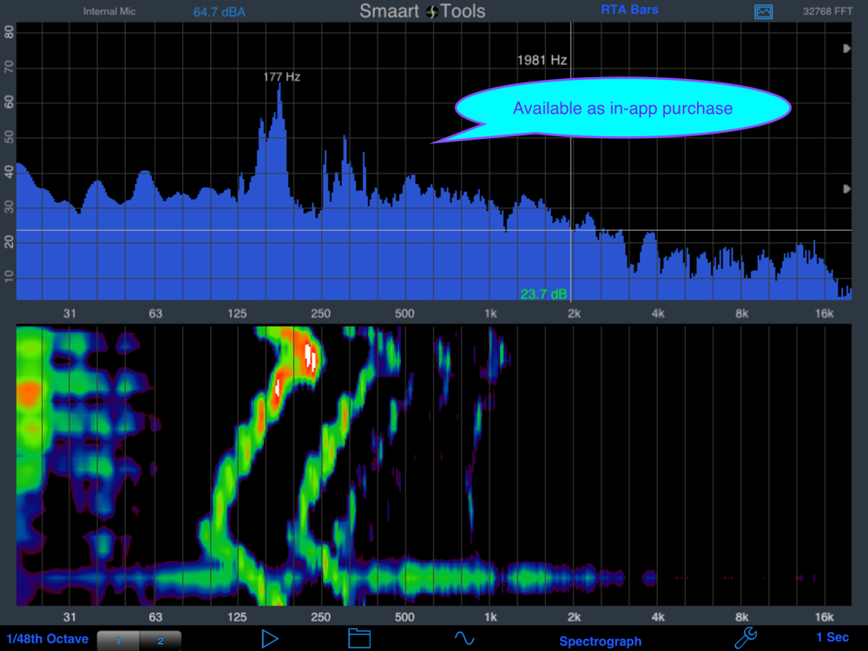
Task: Select the upper threshold arrow marker
Action: pos(846,49)
